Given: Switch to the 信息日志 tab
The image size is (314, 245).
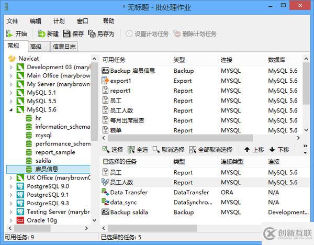Looking at the screenshot, I should click(64, 47).
